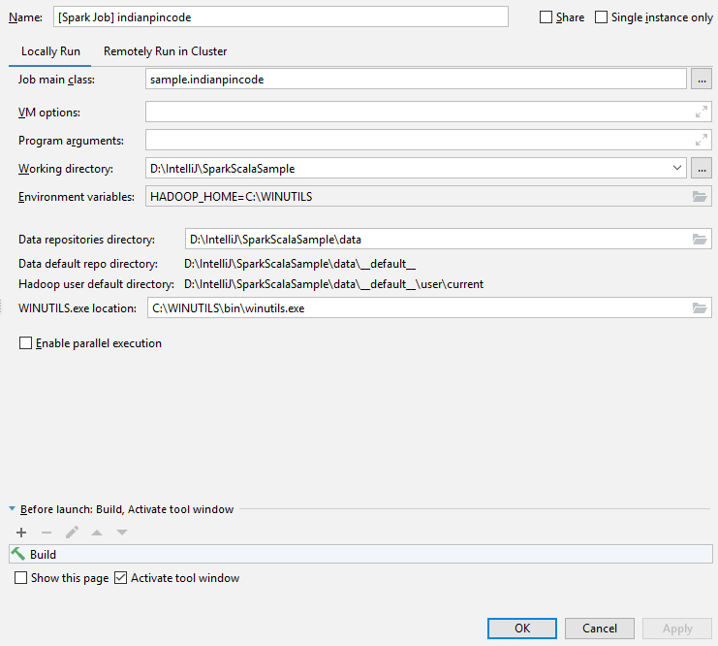Click the add (+) before-launch task icon
Screen dimensions: 718x646
21,533
